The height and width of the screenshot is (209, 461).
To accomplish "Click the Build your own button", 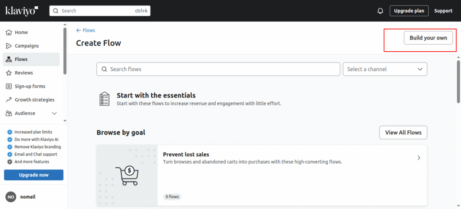I will click(429, 38).
